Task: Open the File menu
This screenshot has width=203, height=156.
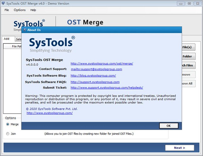Action: pos(7,10)
